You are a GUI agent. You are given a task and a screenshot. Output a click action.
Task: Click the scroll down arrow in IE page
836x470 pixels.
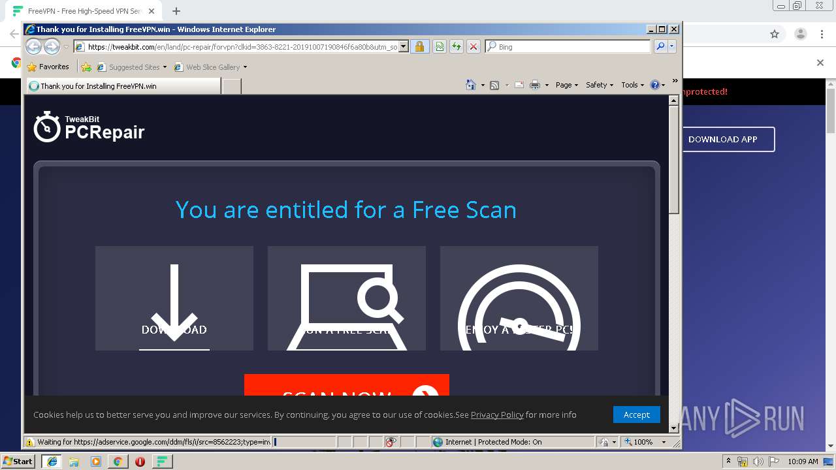click(x=674, y=428)
